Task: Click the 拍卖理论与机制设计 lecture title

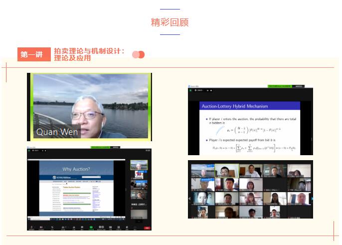Action: click(89, 51)
